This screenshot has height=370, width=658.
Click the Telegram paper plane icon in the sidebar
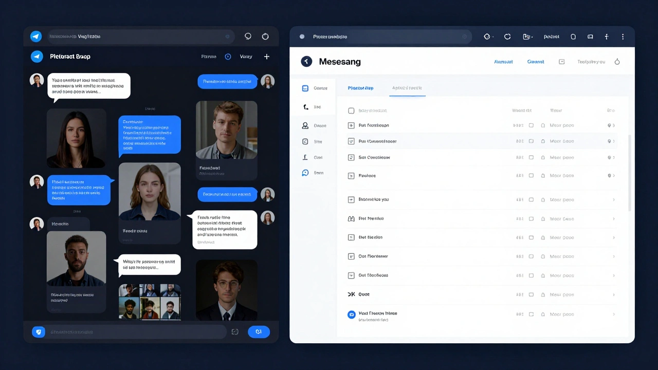point(35,36)
